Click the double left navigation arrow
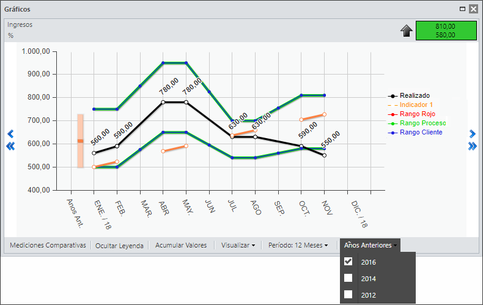The image size is (483, 305). coord(10,146)
